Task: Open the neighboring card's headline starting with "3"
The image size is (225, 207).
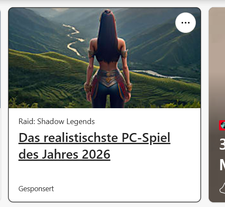Action: 222,144
